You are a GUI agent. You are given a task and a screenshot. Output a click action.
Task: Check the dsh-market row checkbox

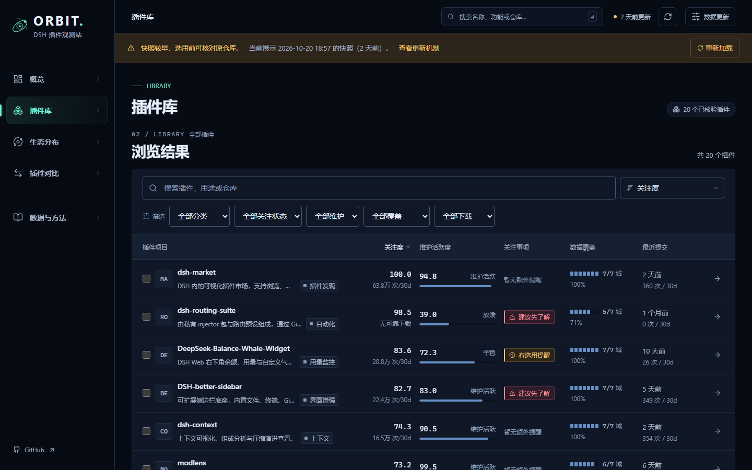(147, 279)
